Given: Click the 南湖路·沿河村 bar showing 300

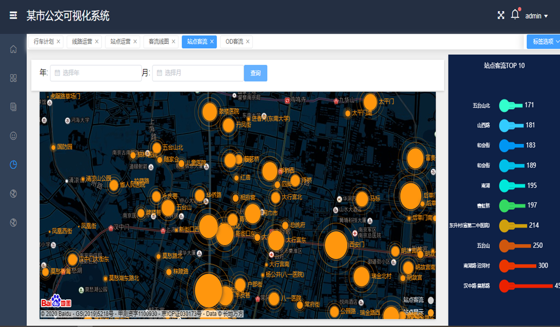Looking at the screenshot, I should (x=518, y=266).
